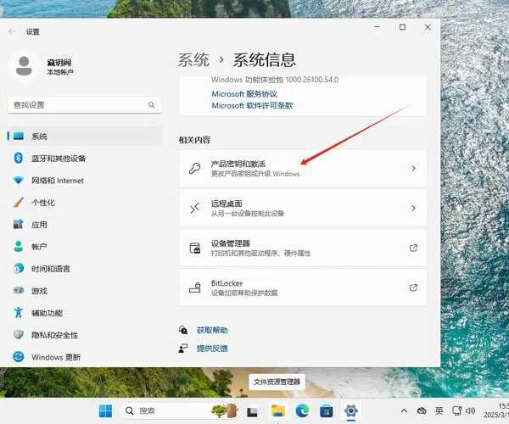The height and width of the screenshot is (424, 509).
Task: Click Microsoft 服务协议 link
Action: (246, 93)
